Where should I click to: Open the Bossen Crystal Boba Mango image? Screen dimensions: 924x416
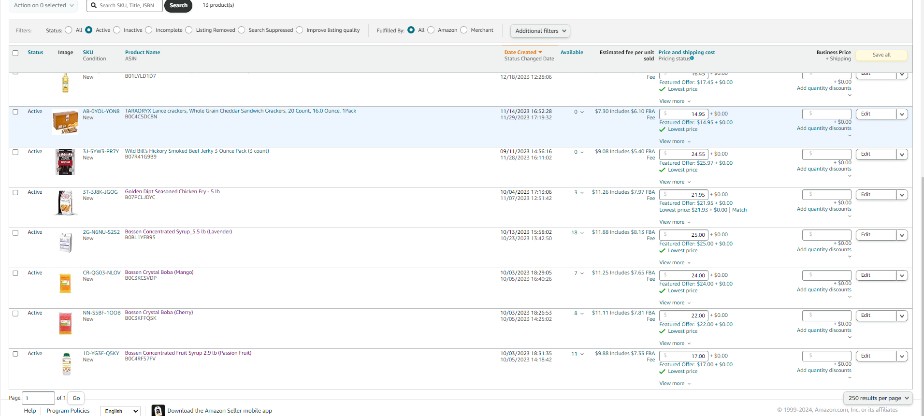tap(65, 283)
